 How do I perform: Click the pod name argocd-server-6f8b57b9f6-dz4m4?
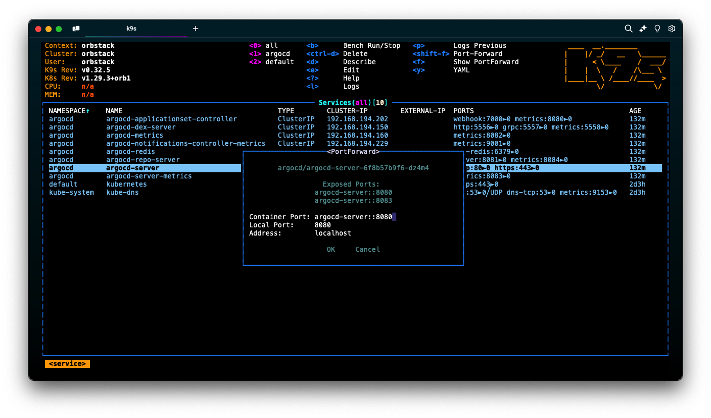[353, 168]
